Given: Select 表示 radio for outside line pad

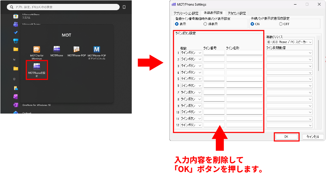Looking at the screenshot, I should click(x=177, y=24).
